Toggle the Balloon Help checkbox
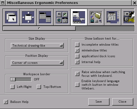Screen dimensions: 137x109 (6, 102)
